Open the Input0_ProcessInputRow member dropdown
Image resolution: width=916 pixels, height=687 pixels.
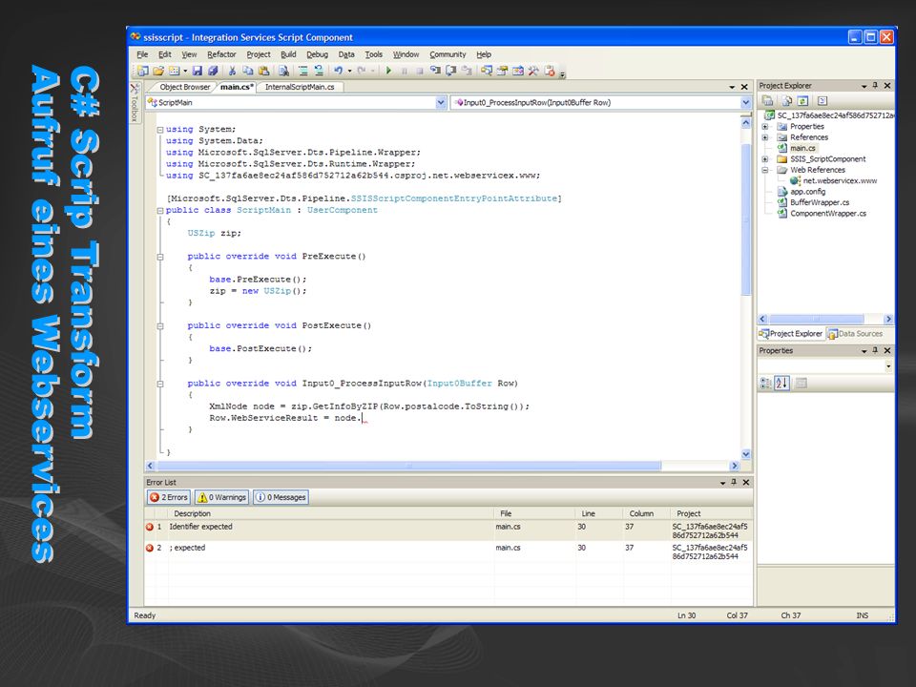tap(745, 102)
